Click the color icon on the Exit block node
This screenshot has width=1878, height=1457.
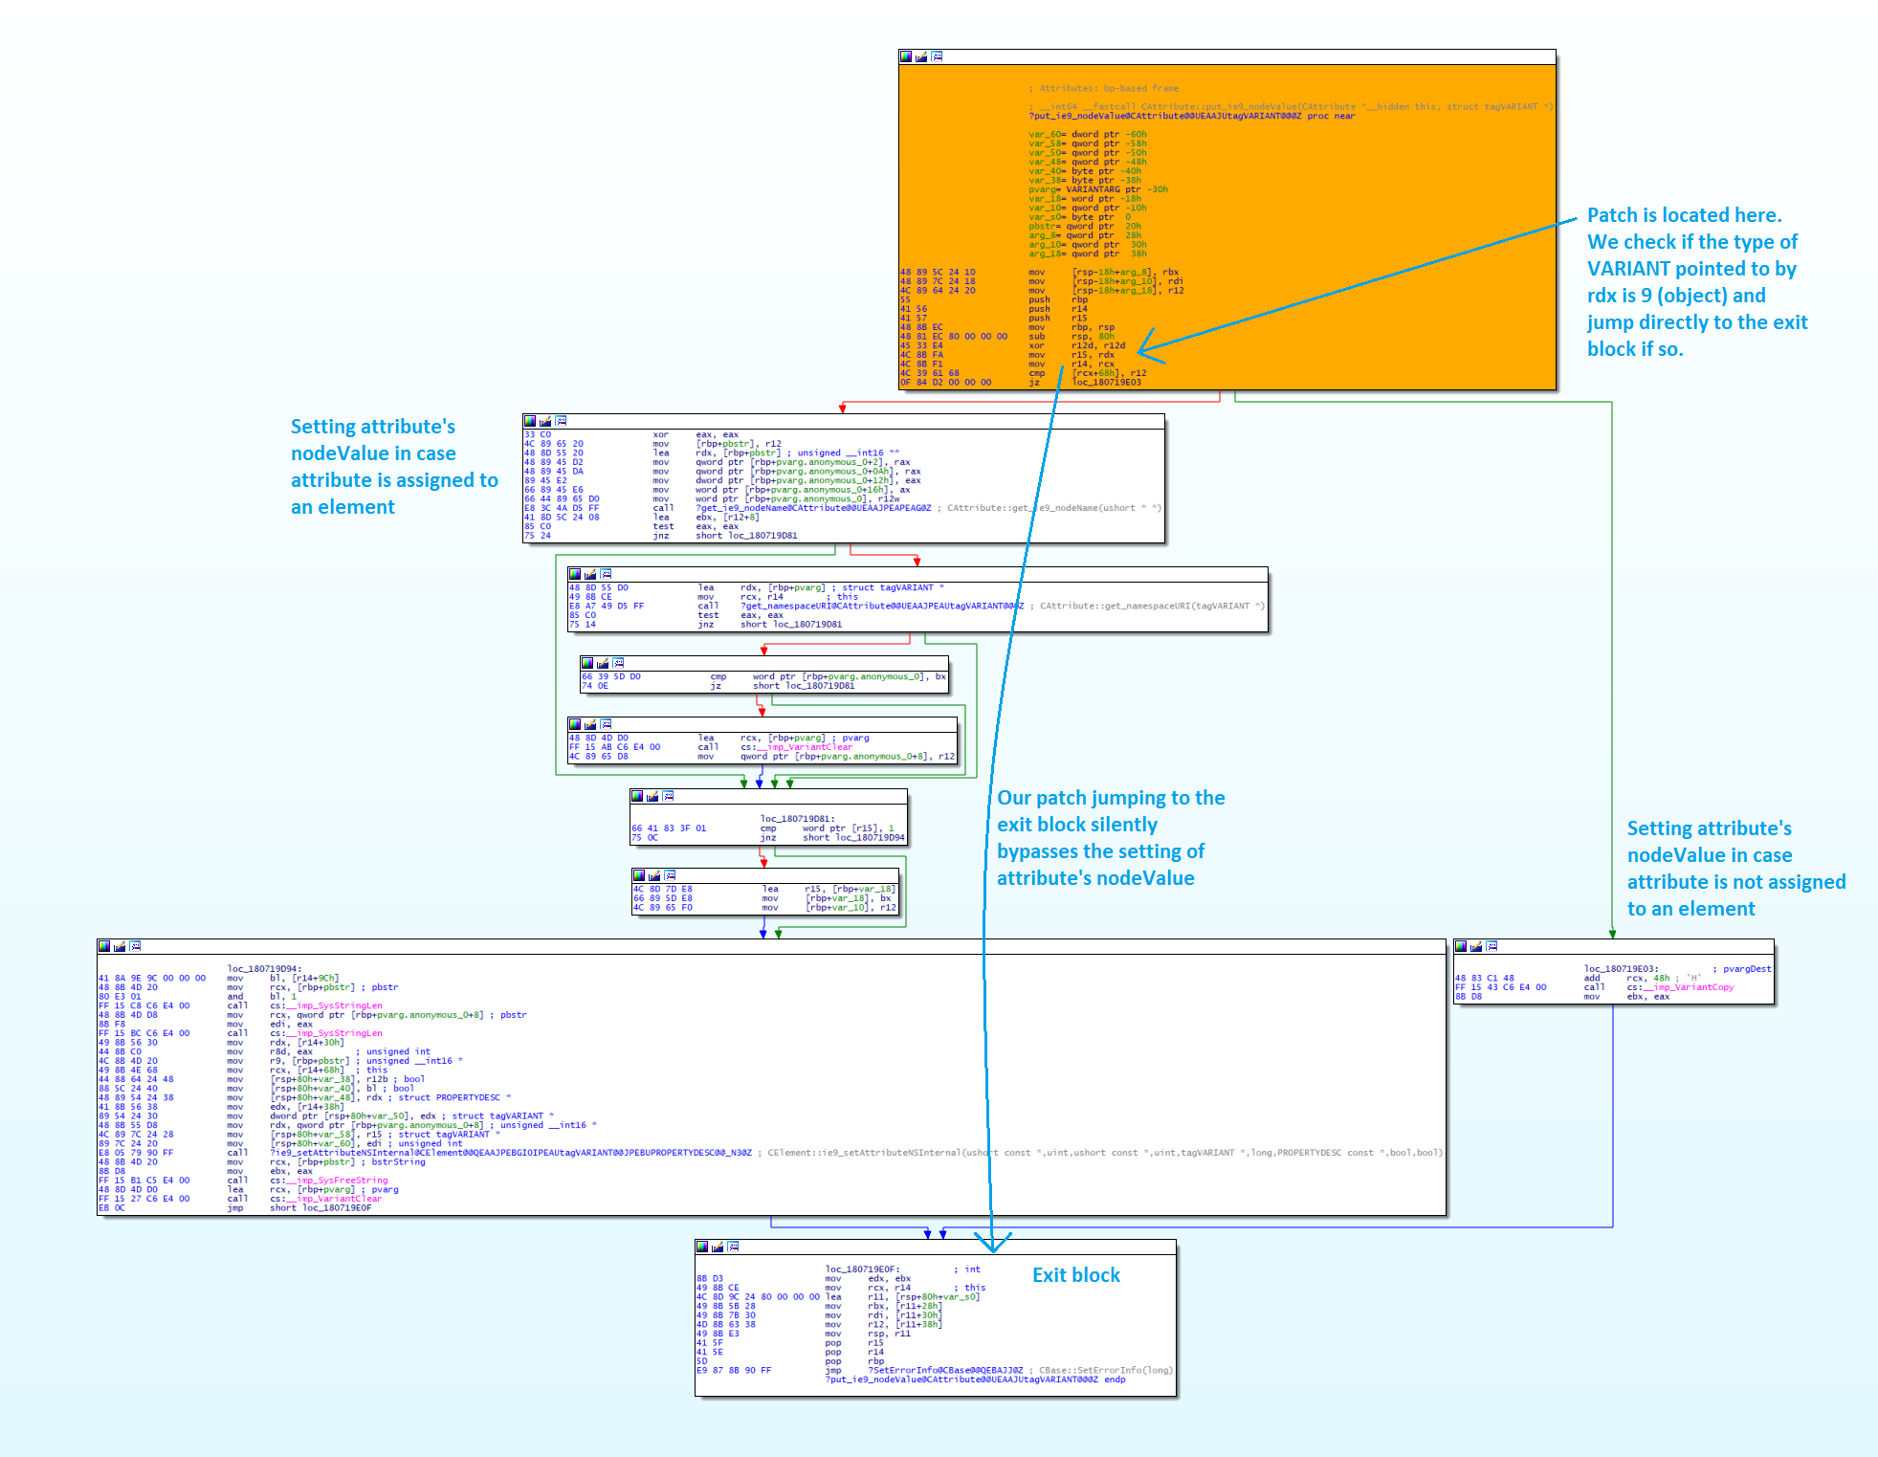pyautogui.click(x=702, y=1247)
